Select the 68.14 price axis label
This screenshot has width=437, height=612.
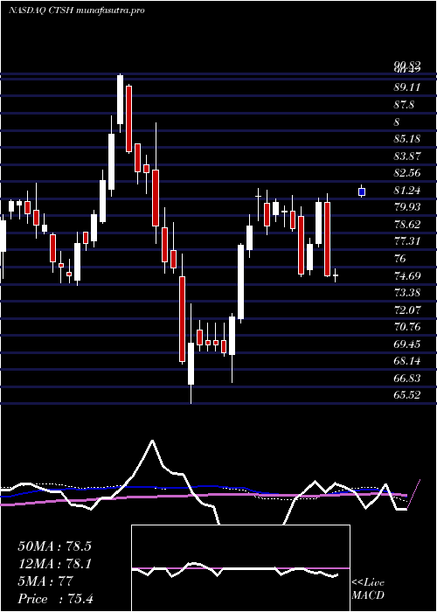[407, 361]
